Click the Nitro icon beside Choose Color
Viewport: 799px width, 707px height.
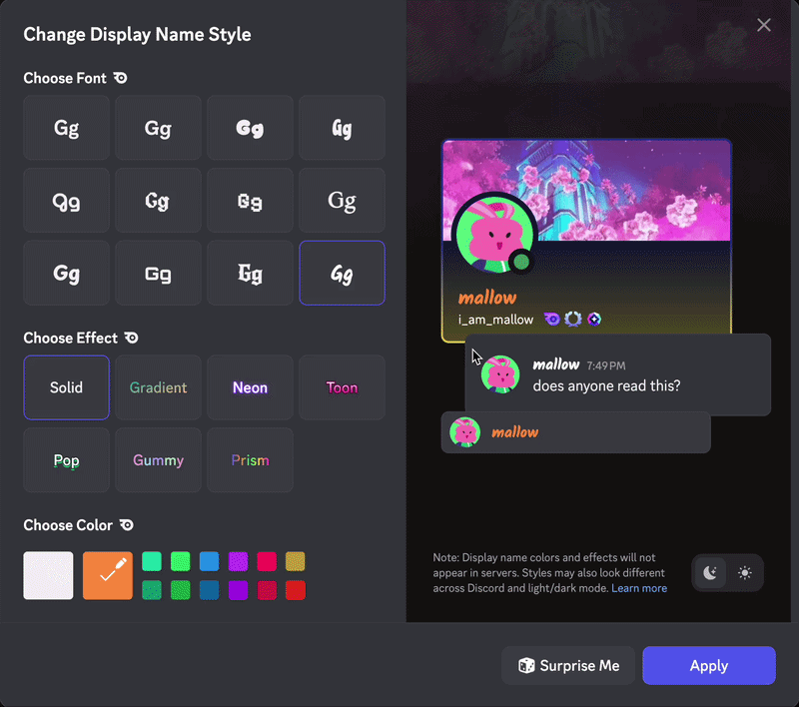[127, 524]
